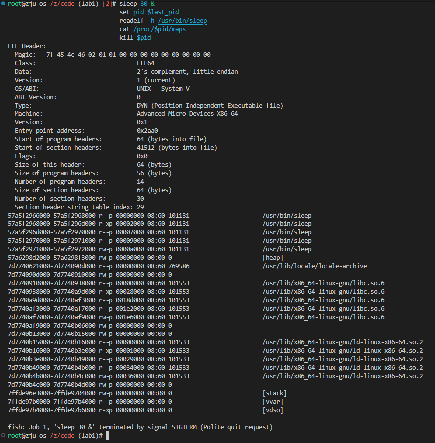Open the underlined /usr/bin/sleep path in the readelf command
Viewport: 435px width, 443px height.
coord(182,21)
